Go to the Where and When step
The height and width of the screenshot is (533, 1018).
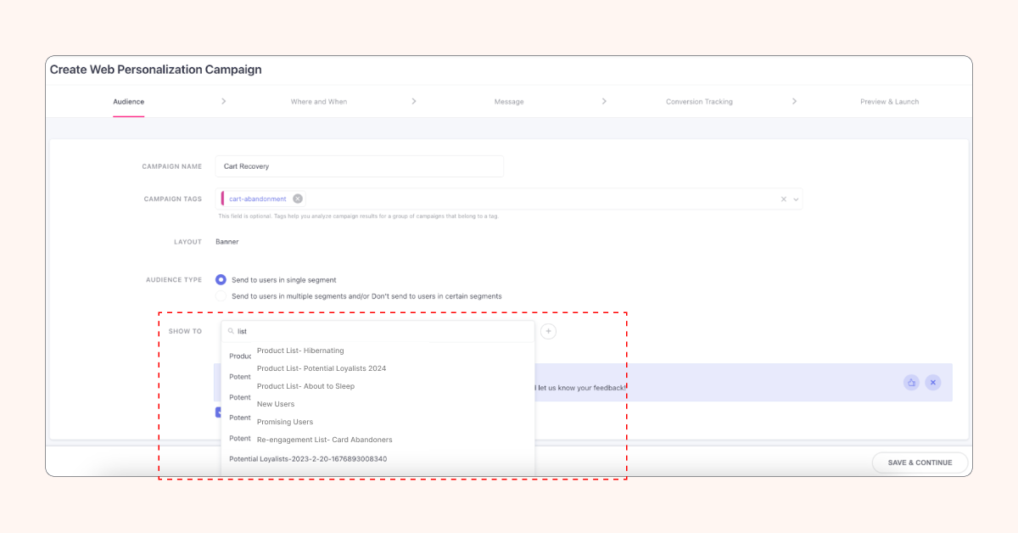click(x=319, y=102)
